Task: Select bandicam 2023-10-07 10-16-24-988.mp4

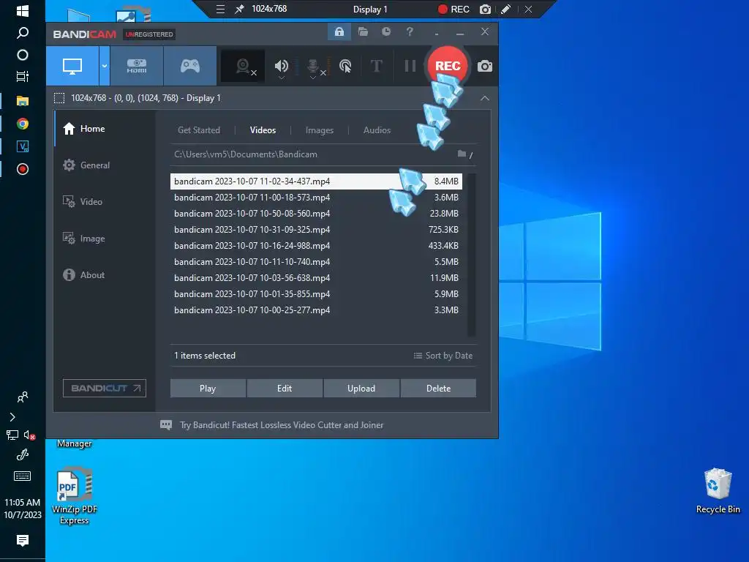Action: (316, 246)
